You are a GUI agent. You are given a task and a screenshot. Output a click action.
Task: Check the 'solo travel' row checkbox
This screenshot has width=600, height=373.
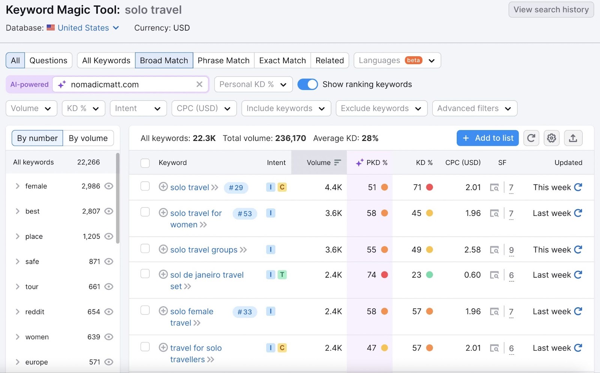pos(145,186)
